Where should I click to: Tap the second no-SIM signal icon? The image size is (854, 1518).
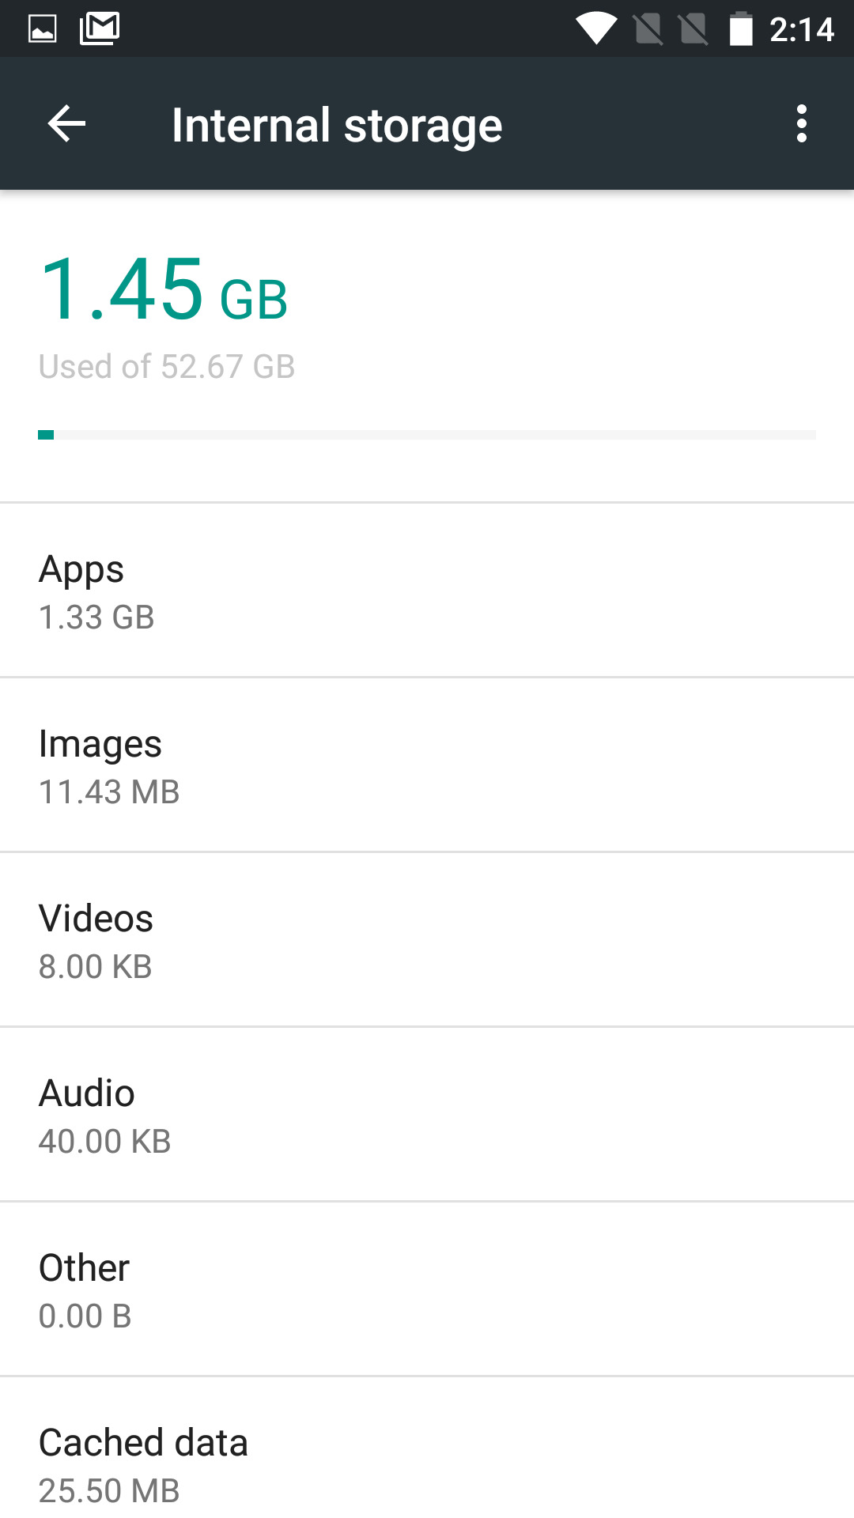[693, 30]
